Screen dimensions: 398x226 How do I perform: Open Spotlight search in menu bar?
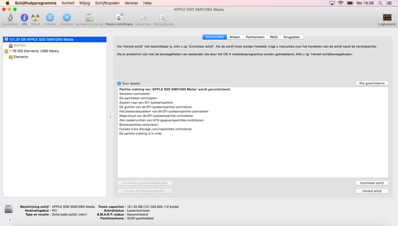click(380, 3)
